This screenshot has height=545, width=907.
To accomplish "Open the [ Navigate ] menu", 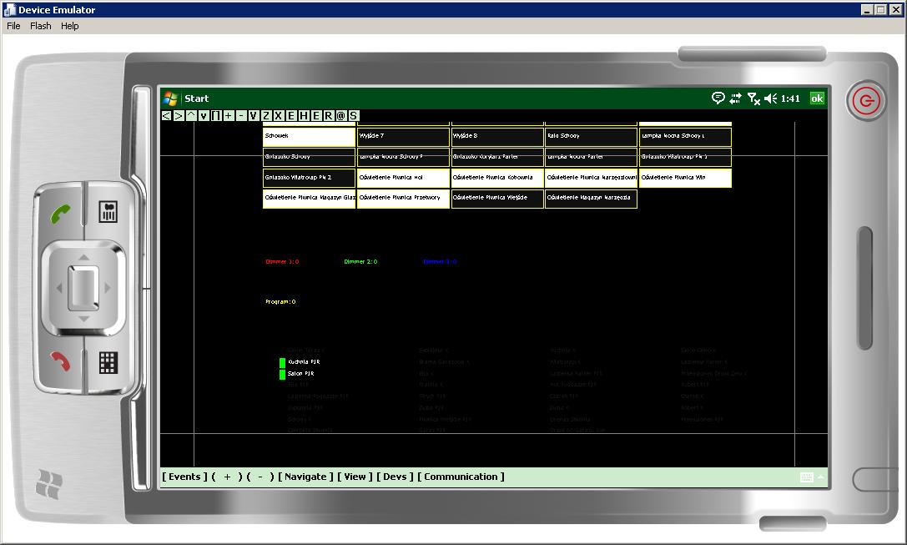I will 305,477.
